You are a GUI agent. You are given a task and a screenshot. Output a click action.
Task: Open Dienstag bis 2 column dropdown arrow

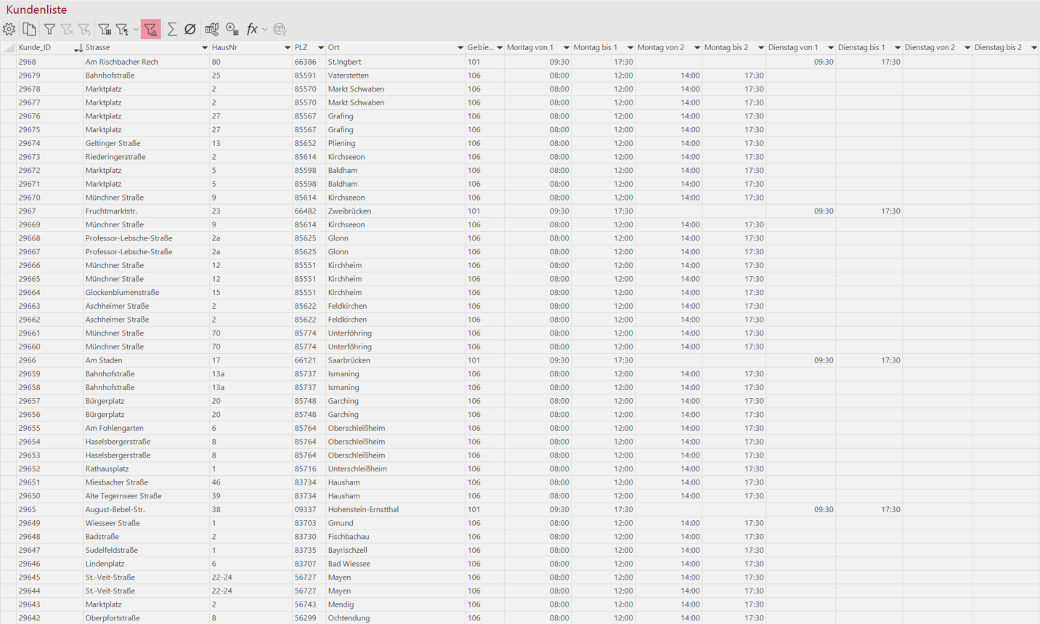[1033, 48]
